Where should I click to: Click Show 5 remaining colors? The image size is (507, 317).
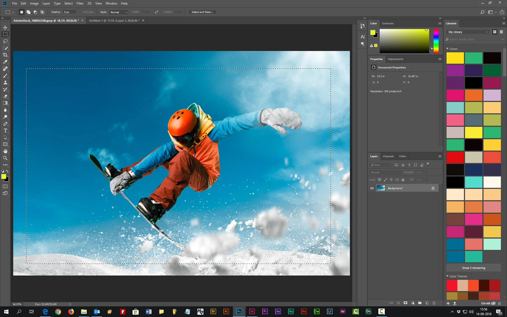pos(473,268)
